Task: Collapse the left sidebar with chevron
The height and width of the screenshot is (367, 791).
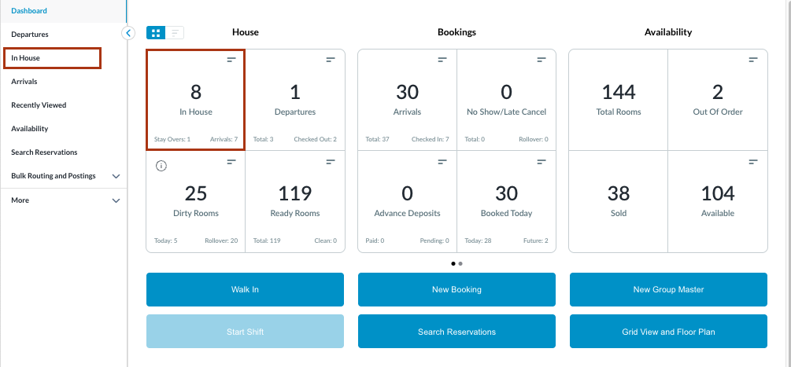Action: point(129,33)
